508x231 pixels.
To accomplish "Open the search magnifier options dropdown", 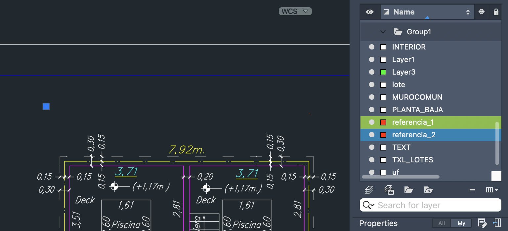I will pos(368,205).
